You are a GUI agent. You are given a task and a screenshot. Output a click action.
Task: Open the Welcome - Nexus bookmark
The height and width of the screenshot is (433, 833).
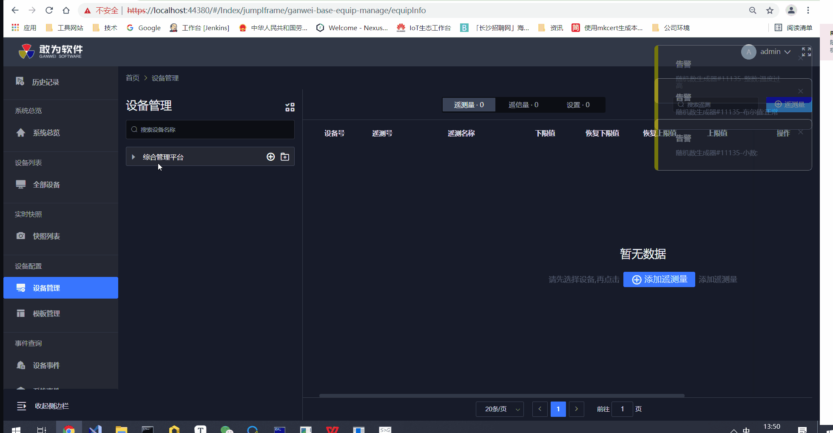coord(352,28)
